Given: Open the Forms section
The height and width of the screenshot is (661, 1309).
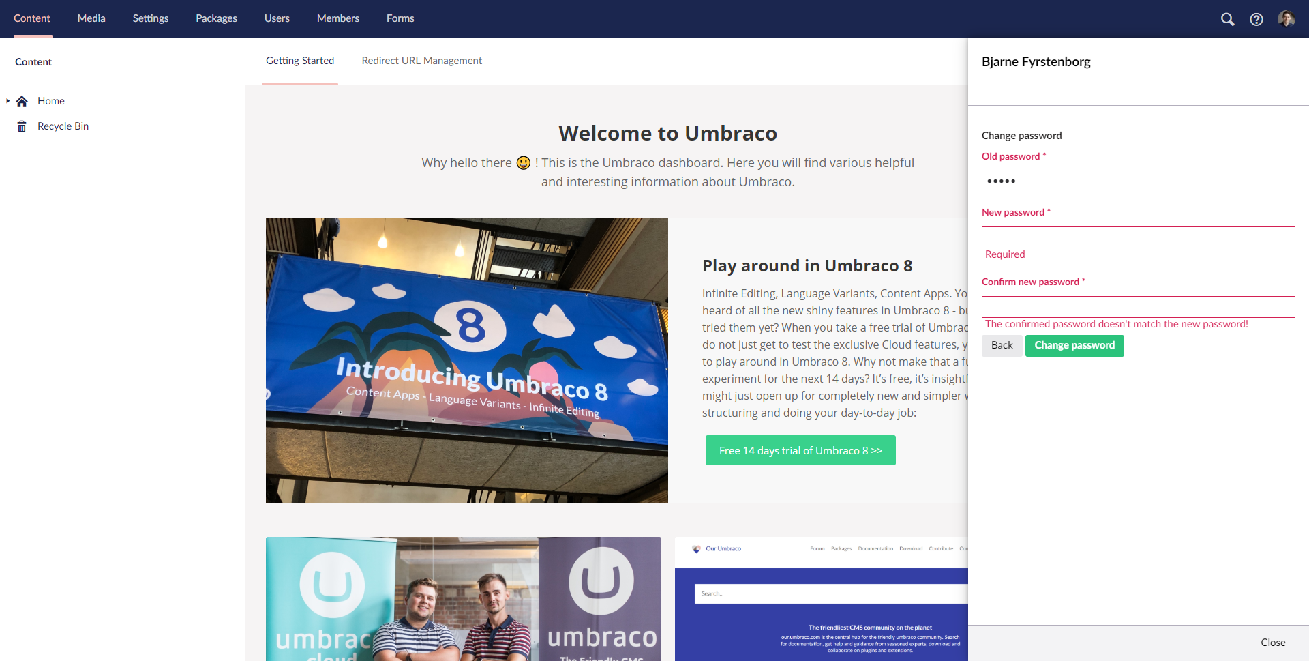Looking at the screenshot, I should pyautogui.click(x=400, y=18).
